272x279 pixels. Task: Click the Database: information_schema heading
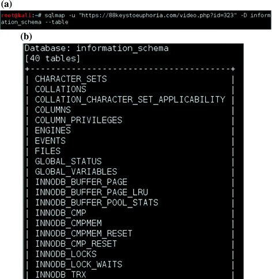(x=96, y=48)
